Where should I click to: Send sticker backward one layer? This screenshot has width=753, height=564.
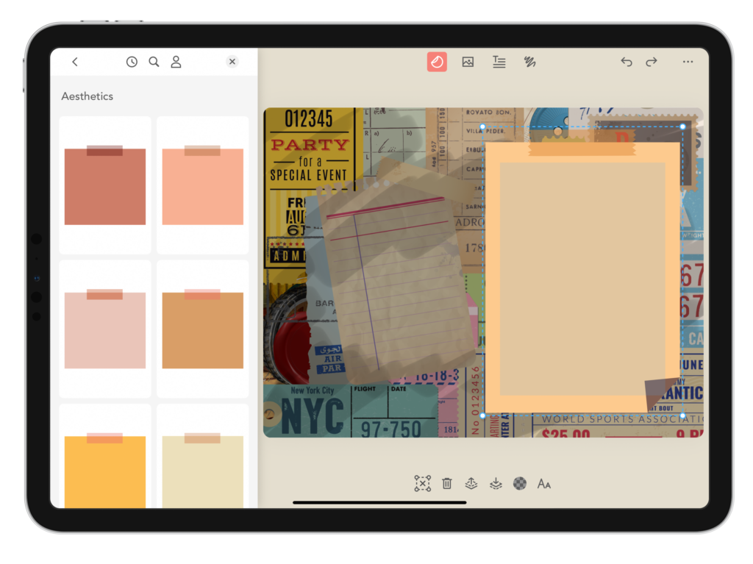point(496,484)
